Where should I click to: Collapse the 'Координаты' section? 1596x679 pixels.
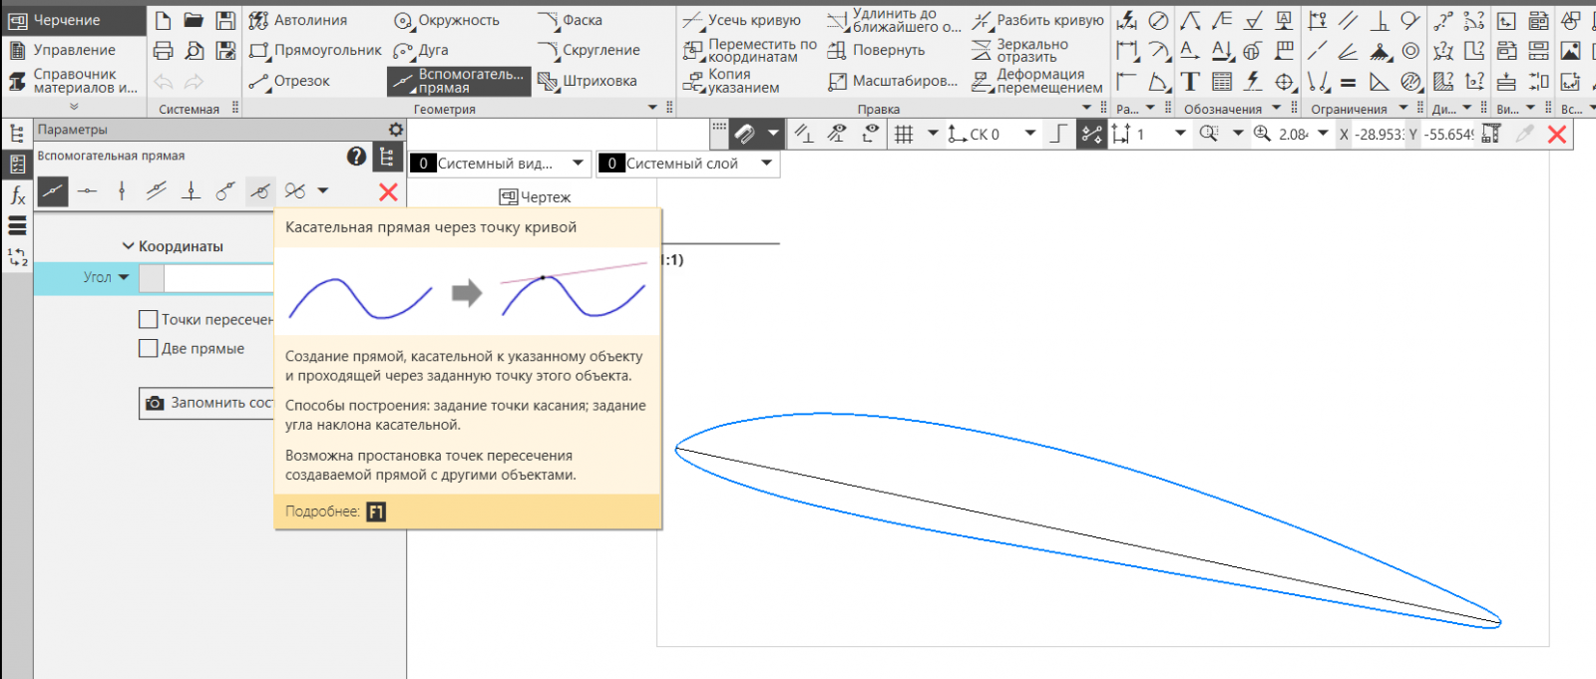tap(129, 246)
